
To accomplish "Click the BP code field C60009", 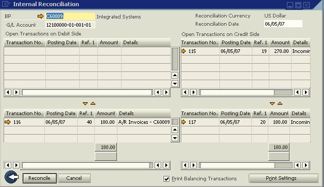I will [70, 16].
